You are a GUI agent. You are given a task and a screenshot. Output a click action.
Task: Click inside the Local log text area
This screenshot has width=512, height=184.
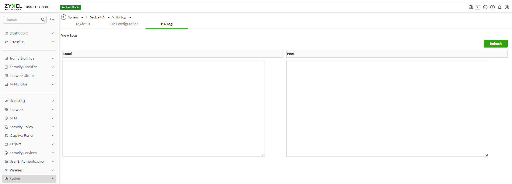pos(163,108)
